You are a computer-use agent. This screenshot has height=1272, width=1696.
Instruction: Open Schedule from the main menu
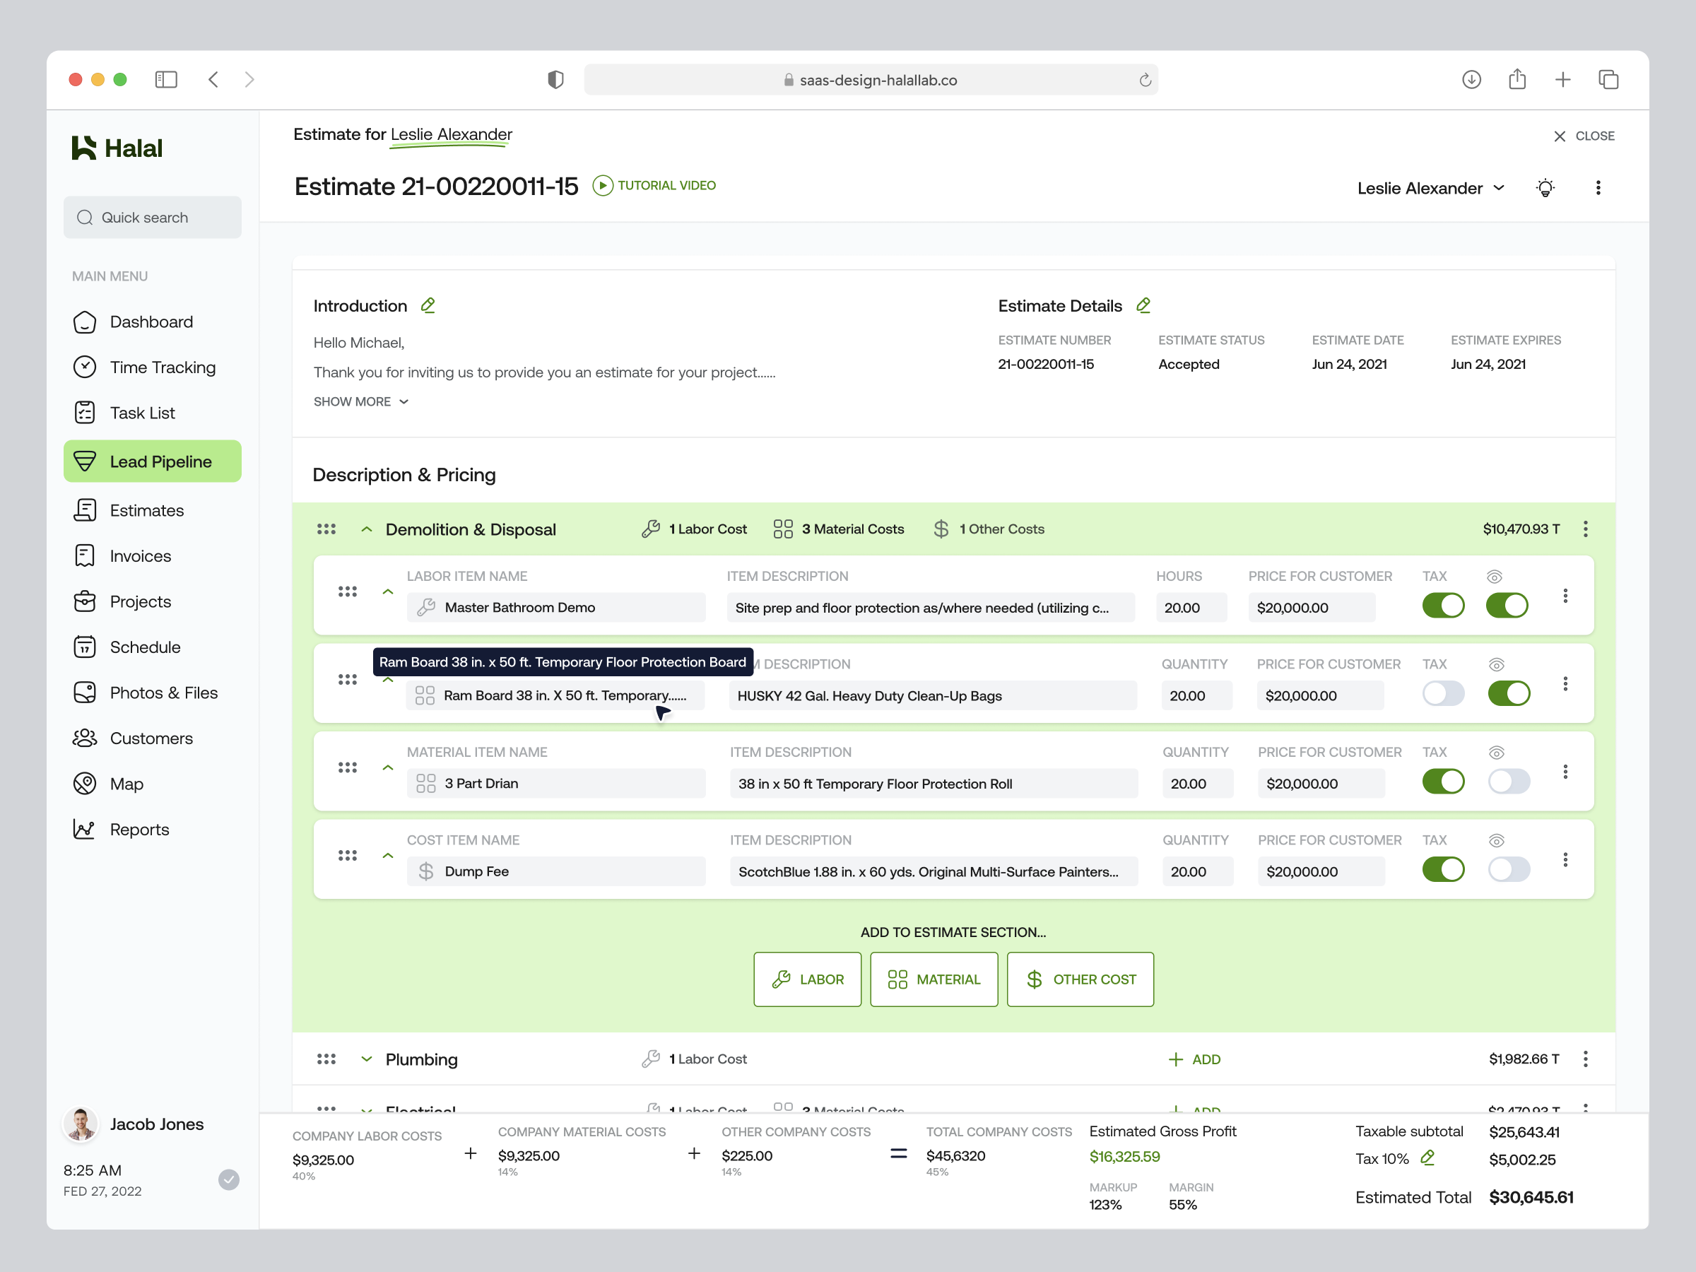coord(85,647)
